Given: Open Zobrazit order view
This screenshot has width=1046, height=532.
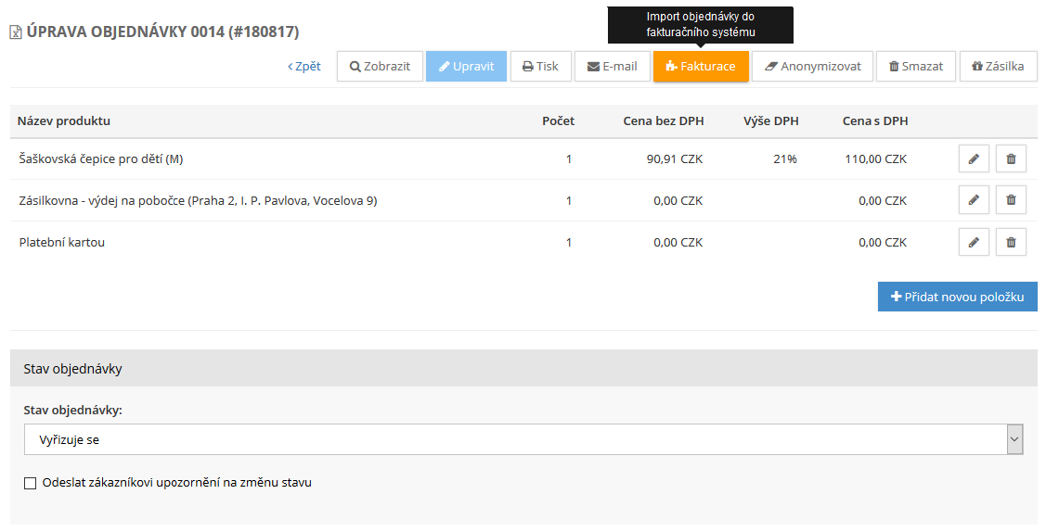Looking at the screenshot, I should (x=380, y=67).
